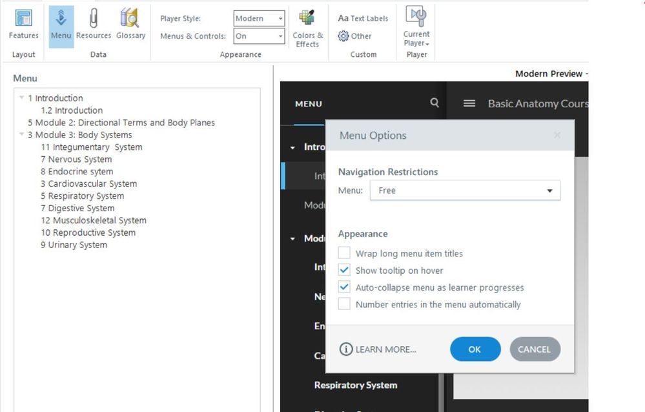Collapse the second Mod section in preview menu

point(292,239)
